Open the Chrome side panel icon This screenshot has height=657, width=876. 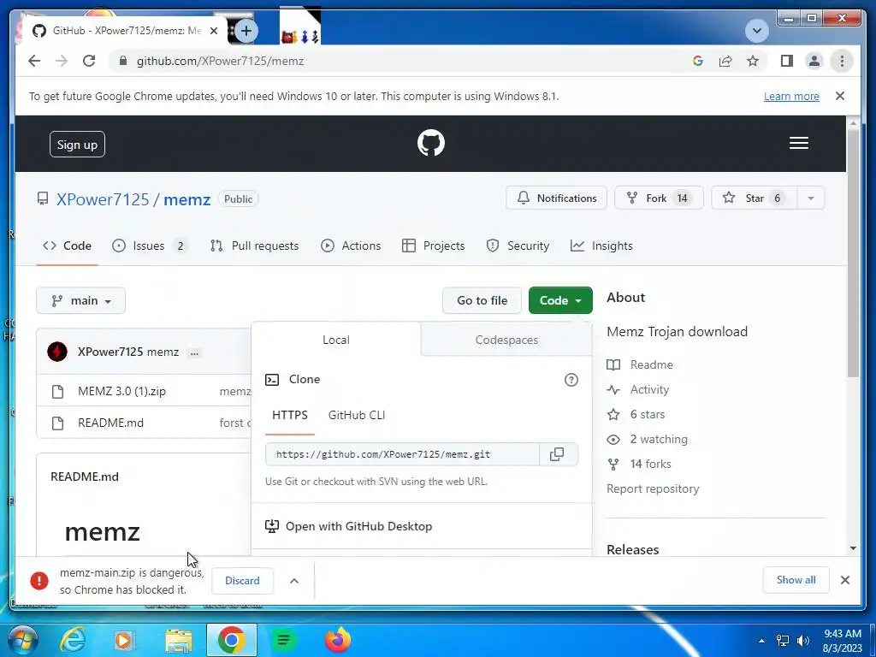pos(787,61)
